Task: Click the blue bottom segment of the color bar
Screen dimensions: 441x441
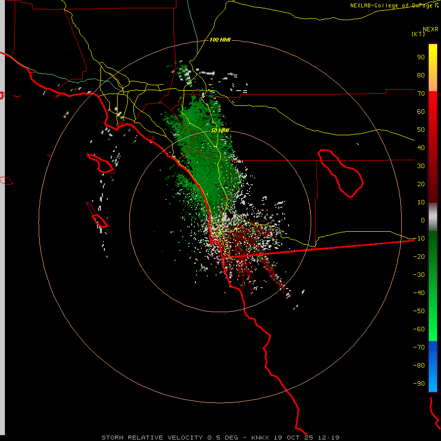Action: (x=433, y=367)
